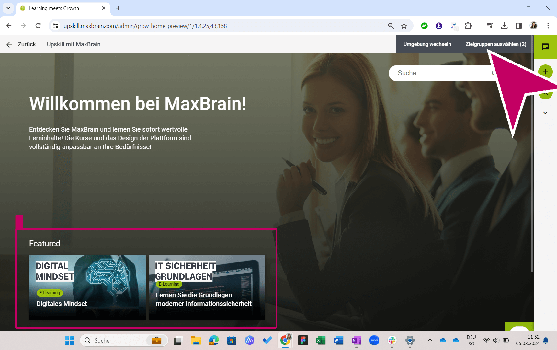Open the Chrome three-dot menu
Screen dimensions: 557x350
click(548, 26)
